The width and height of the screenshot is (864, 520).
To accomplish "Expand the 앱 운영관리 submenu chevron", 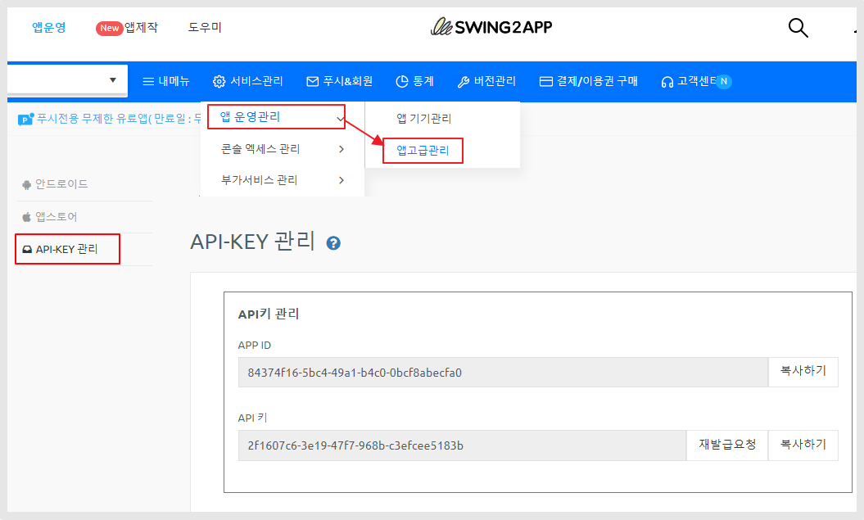I will [340, 119].
